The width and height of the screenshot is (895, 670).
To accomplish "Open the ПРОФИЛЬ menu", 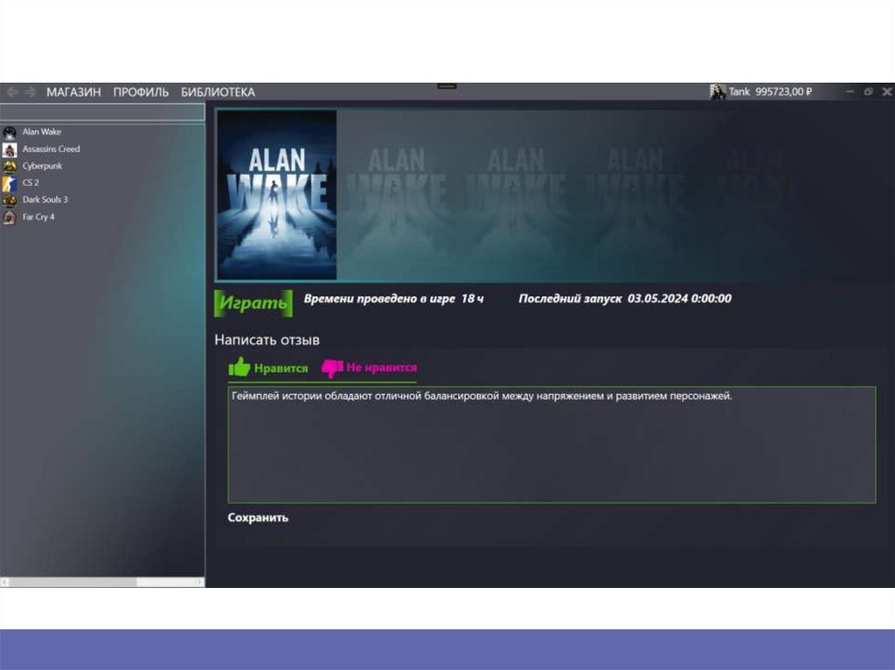I will (x=141, y=92).
